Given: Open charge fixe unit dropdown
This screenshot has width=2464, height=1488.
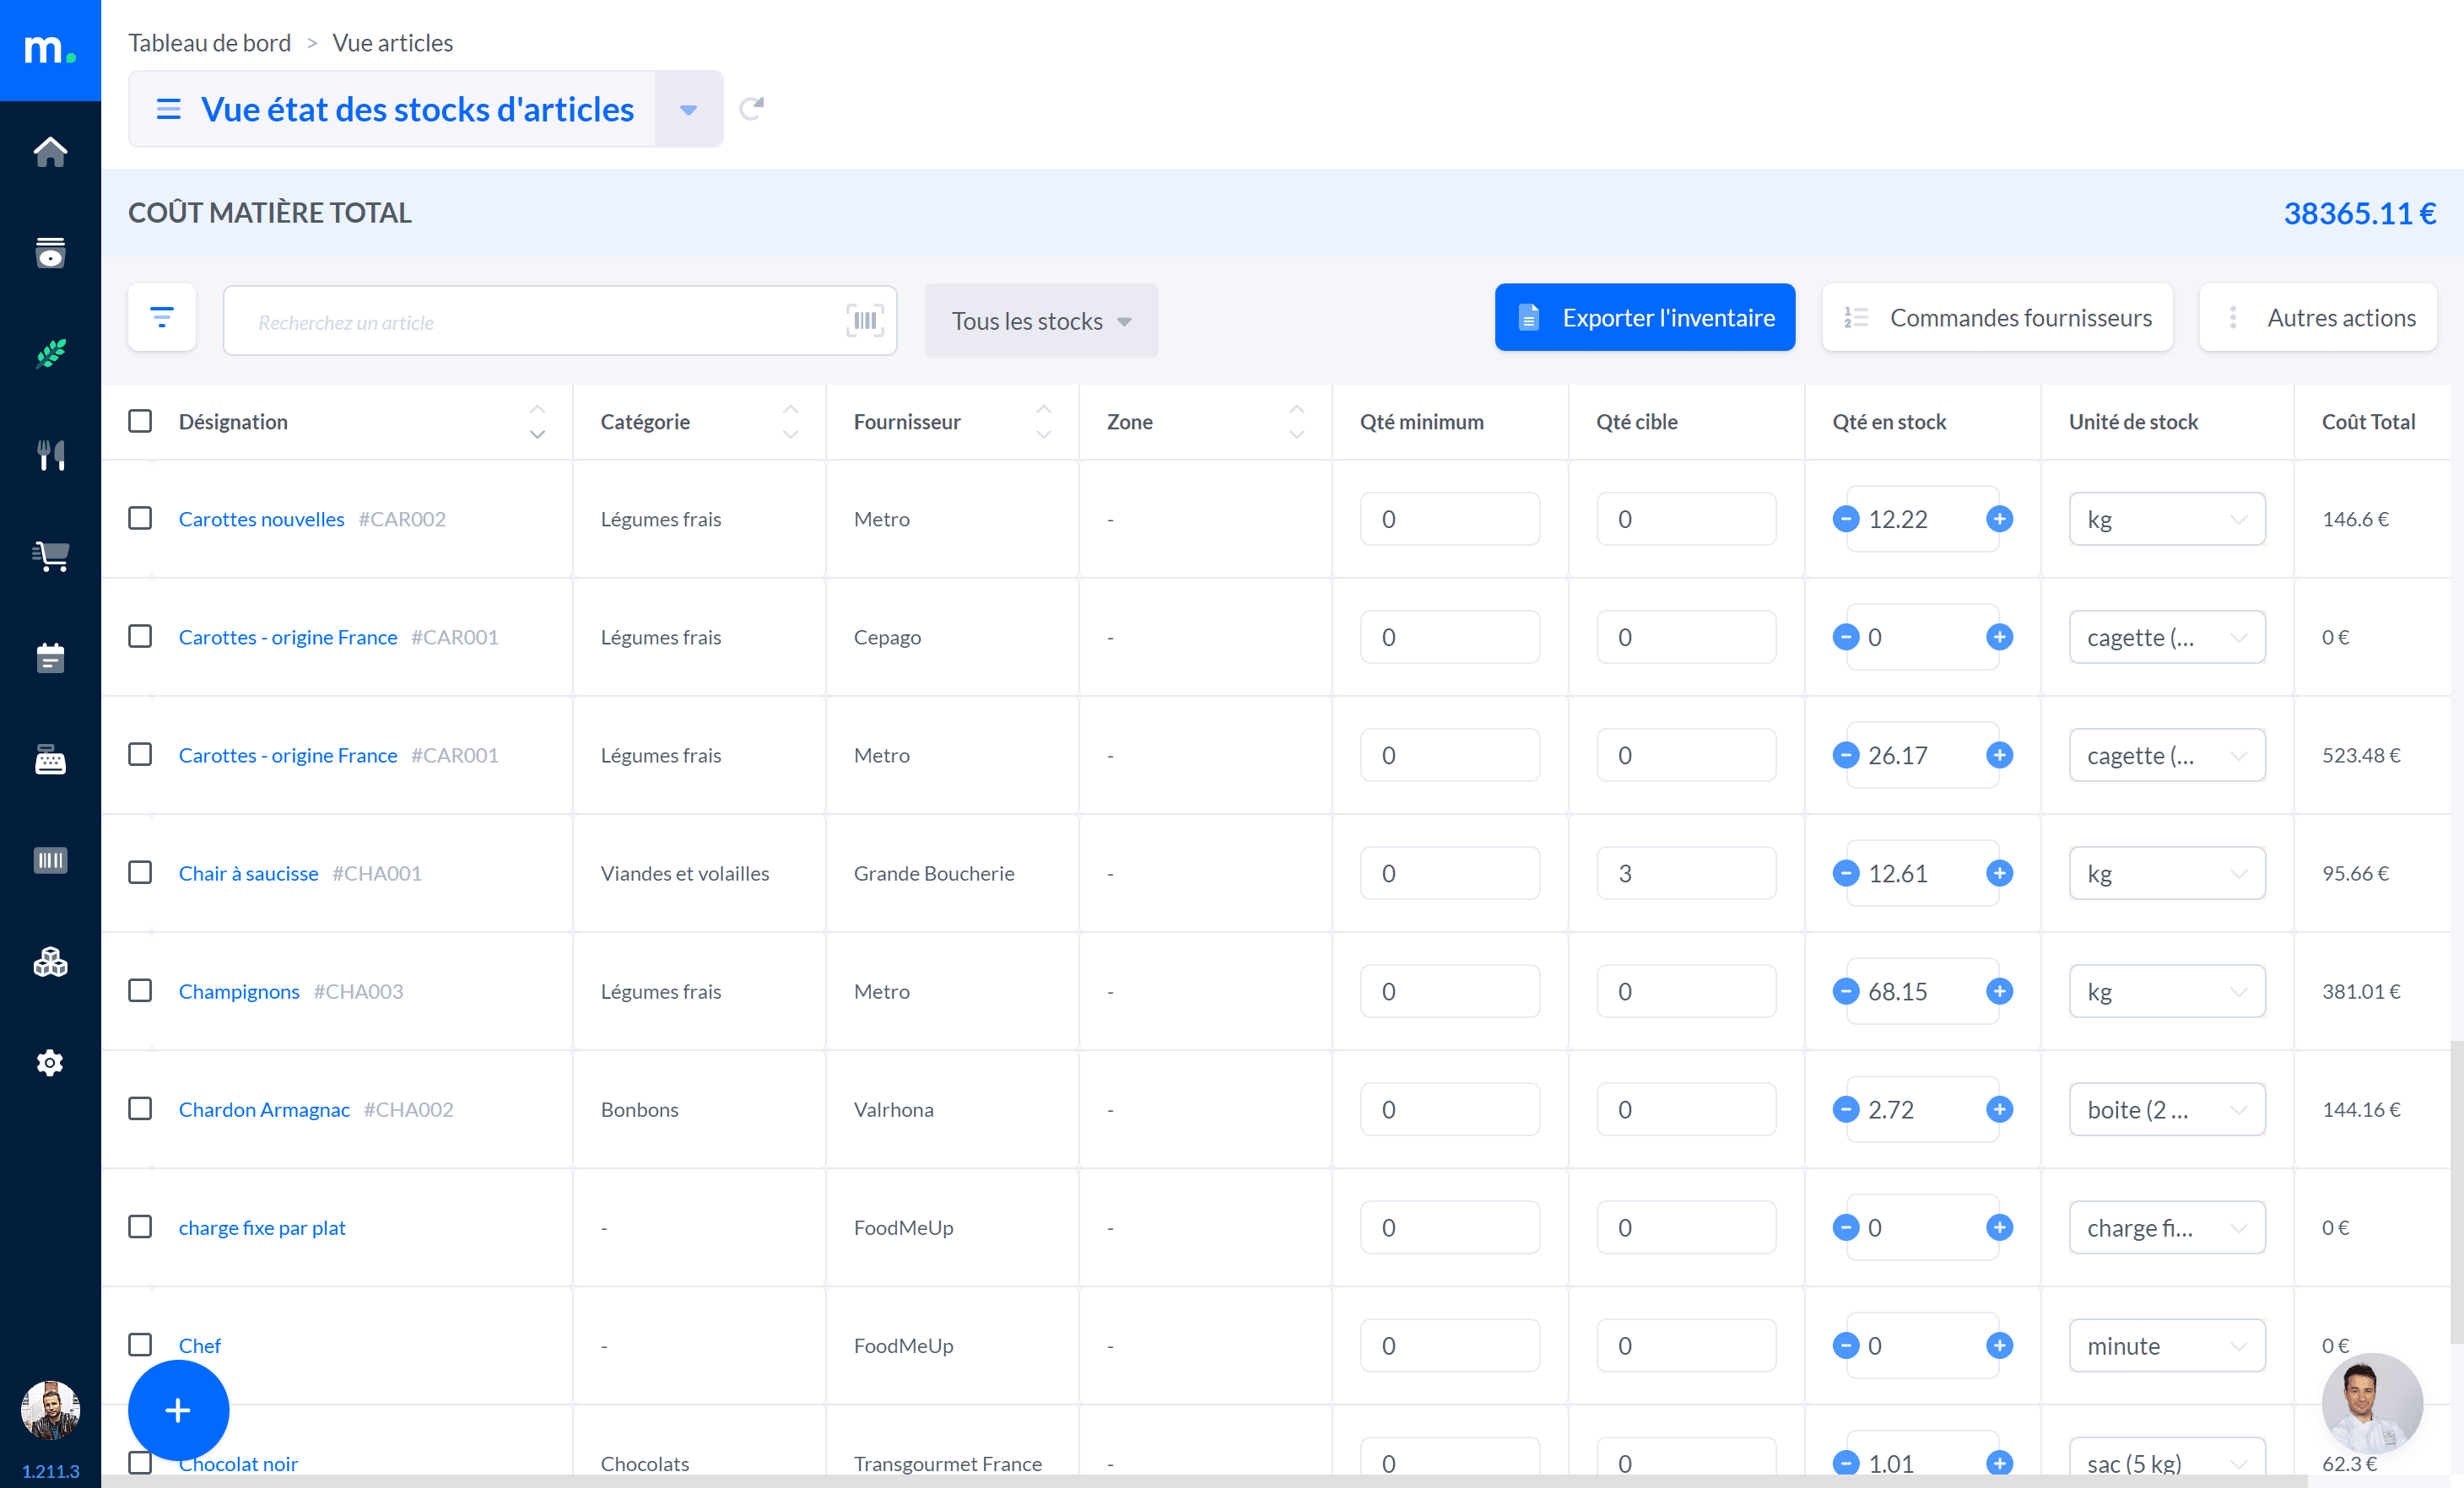Looking at the screenshot, I should (2167, 1227).
